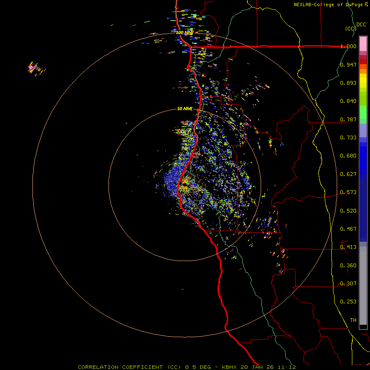370x370 pixels.
Task: Click the TH label at scale bottom
Action: click(353, 320)
